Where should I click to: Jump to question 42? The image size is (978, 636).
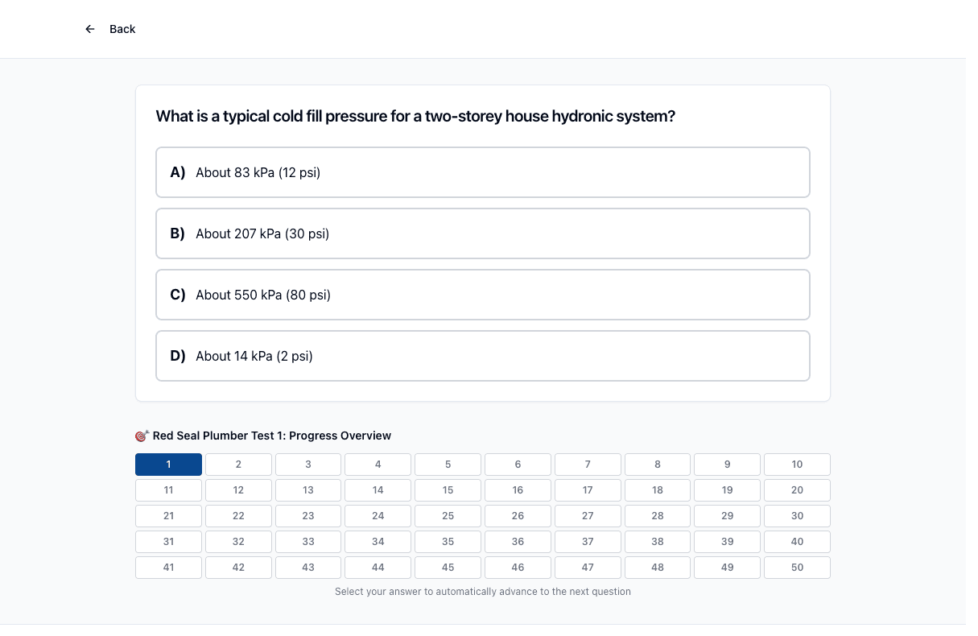click(238, 568)
